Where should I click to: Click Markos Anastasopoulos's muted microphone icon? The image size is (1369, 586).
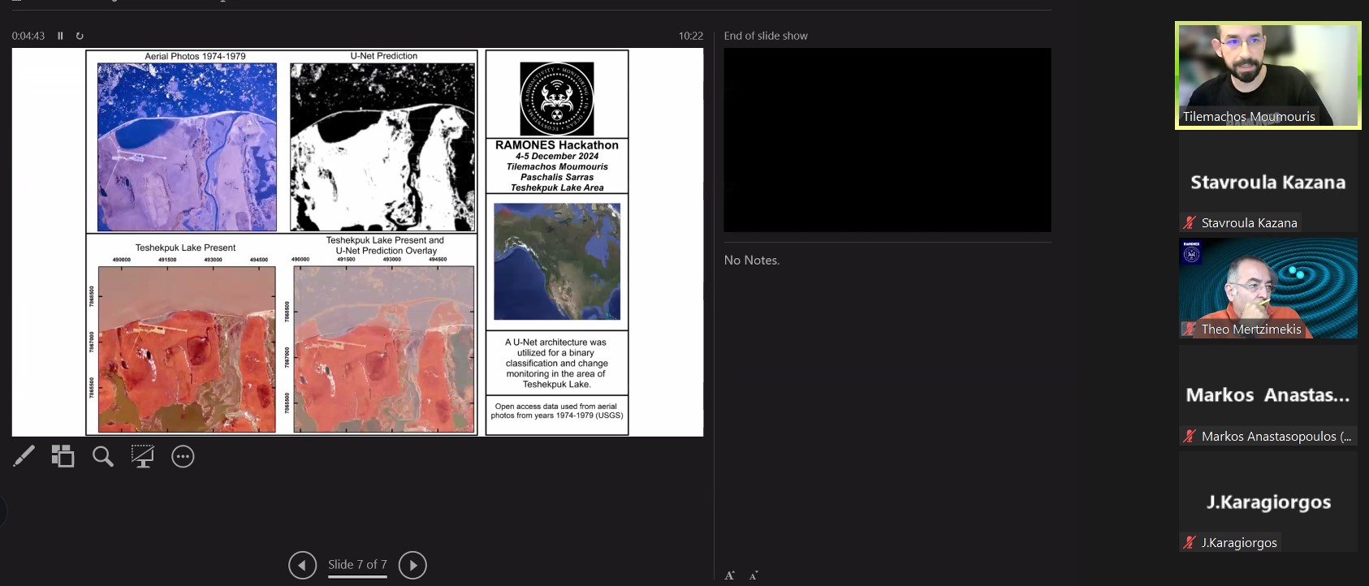tap(1190, 436)
